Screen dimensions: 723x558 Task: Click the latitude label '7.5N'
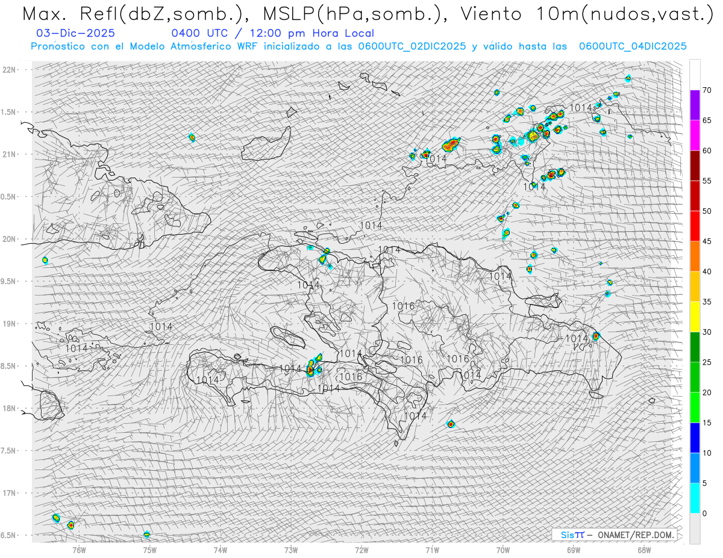point(8,450)
